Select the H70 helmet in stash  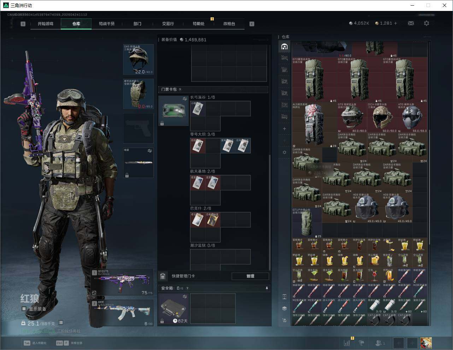[412, 117]
